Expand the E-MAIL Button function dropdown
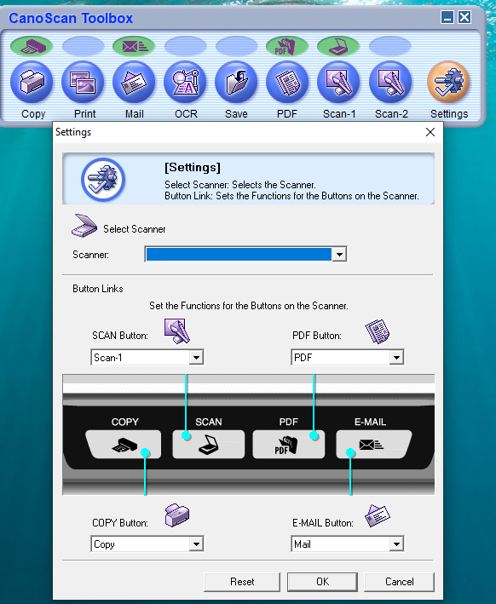 (347, 544)
